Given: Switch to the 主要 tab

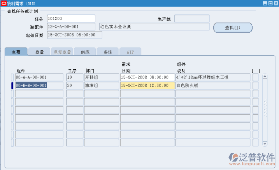Looking at the screenshot, I should [x=16, y=52].
